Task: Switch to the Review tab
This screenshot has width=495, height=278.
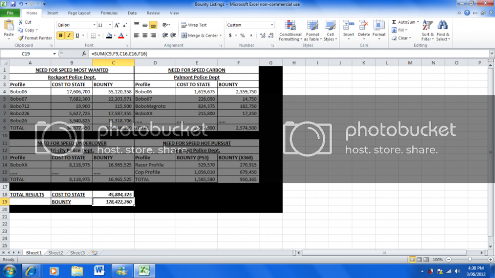Action: click(153, 13)
